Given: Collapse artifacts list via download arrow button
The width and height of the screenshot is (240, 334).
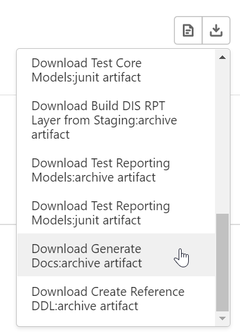Looking at the screenshot, I should [216, 30].
